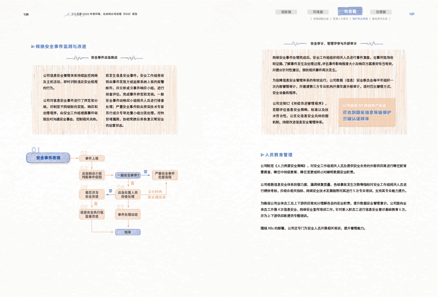The height and width of the screenshot is (297, 438).
Task: Select the highlighted 社会篇 tab
Action: click(x=349, y=11)
